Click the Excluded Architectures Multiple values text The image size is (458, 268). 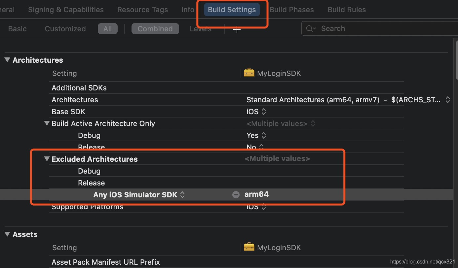point(277,159)
